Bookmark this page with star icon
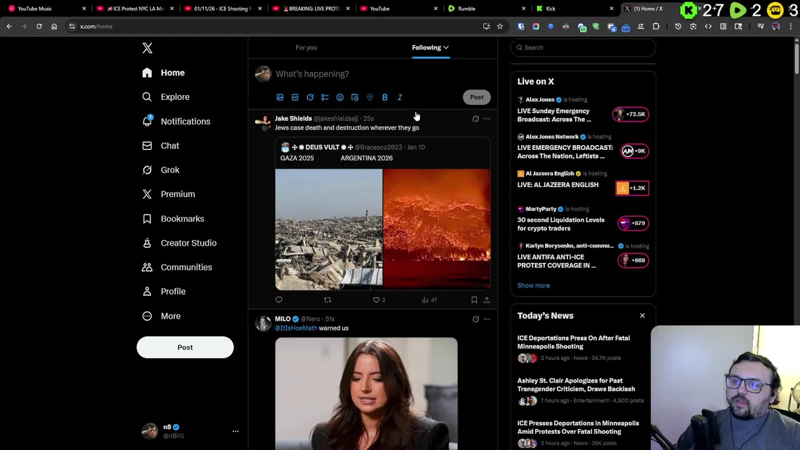This screenshot has height=450, width=800. tap(500, 26)
